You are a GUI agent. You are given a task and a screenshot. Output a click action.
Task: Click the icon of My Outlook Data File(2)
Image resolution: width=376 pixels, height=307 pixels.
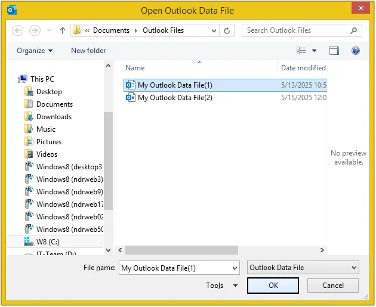tap(131, 97)
